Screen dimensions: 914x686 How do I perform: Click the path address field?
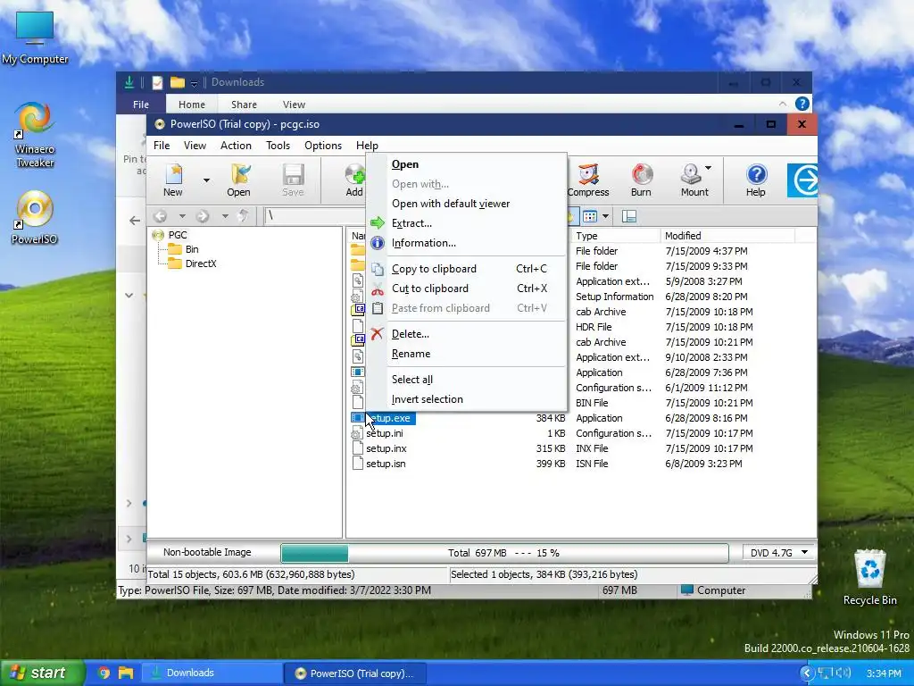315,216
